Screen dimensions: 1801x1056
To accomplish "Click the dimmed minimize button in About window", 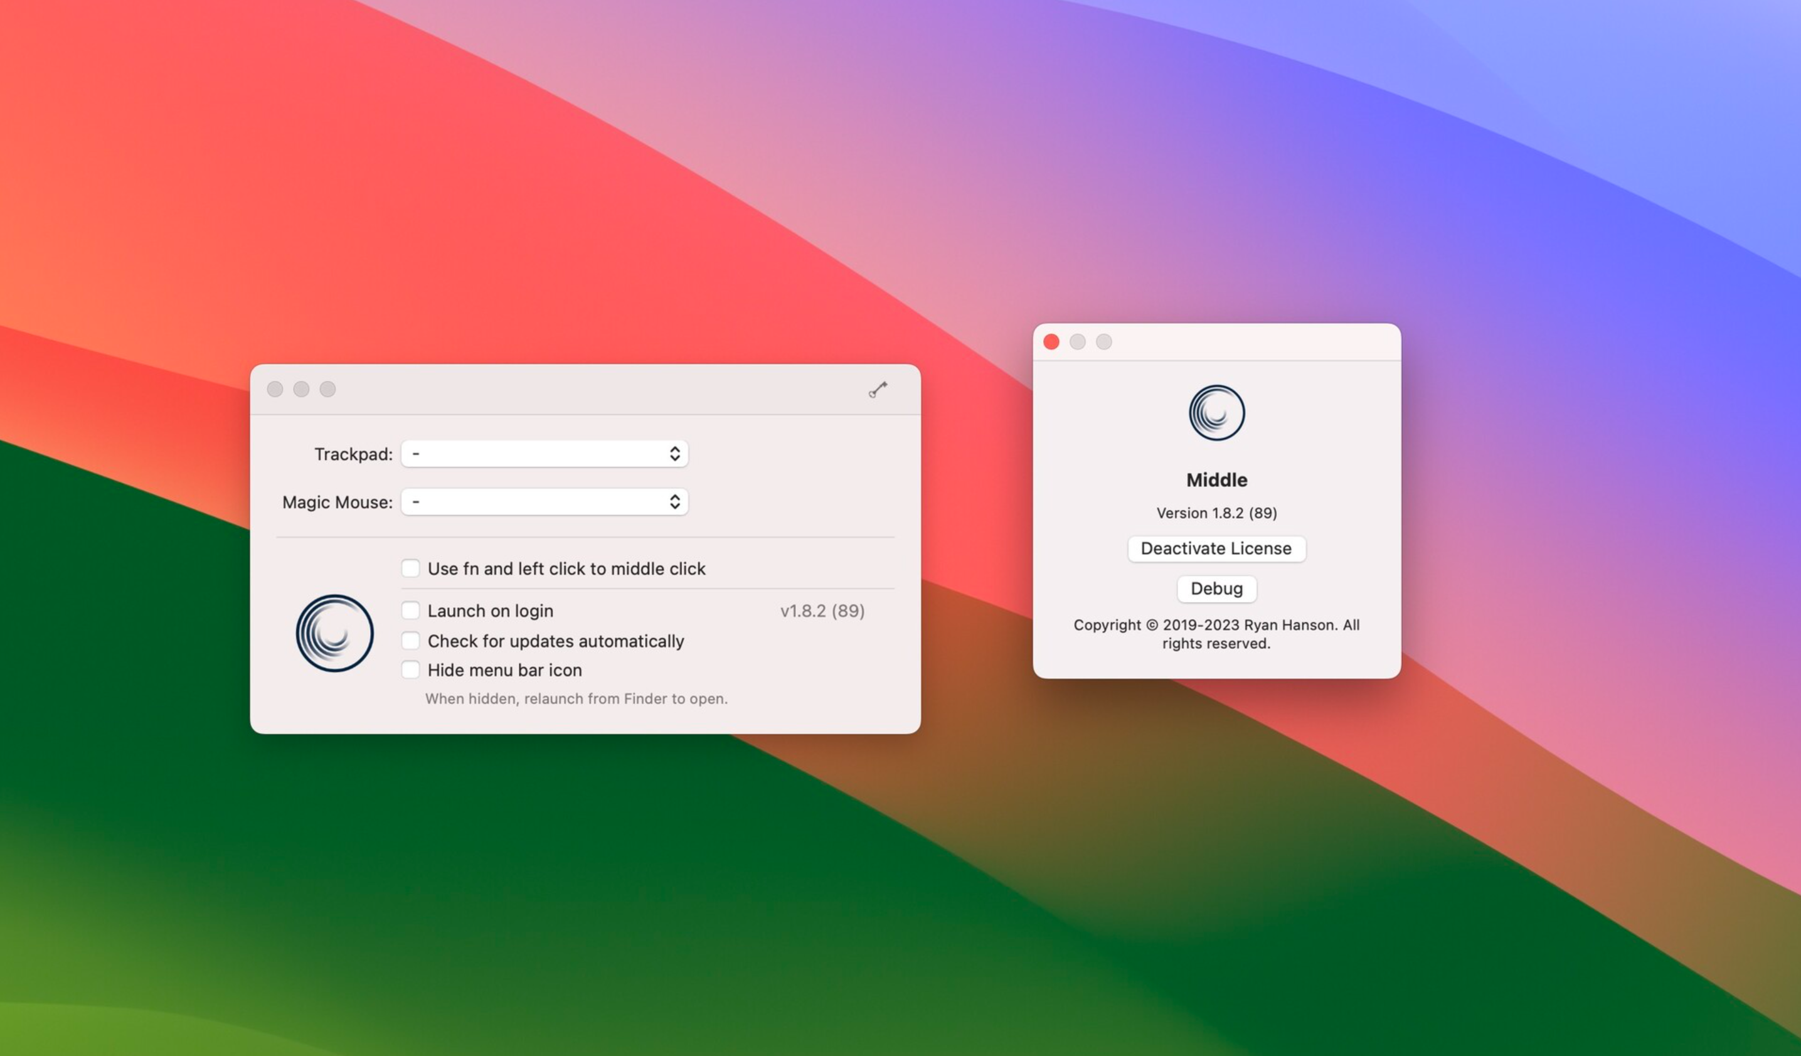I will point(1078,342).
